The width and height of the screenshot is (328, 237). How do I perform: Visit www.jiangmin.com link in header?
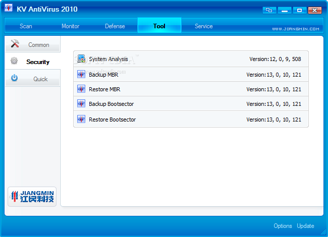[x=296, y=29]
